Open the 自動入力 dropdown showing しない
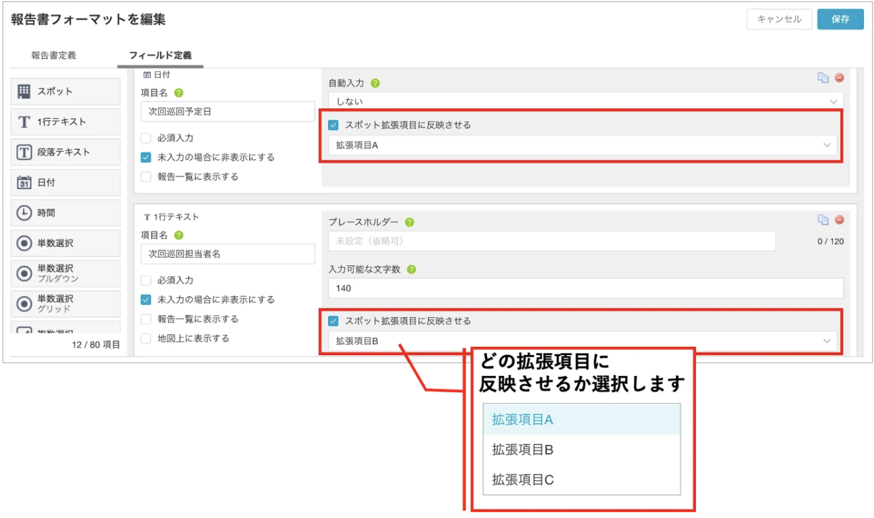This screenshot has width=874, height=518. tap(586, 101)
